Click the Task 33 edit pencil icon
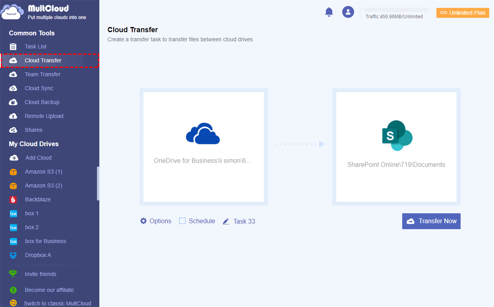 226,221
